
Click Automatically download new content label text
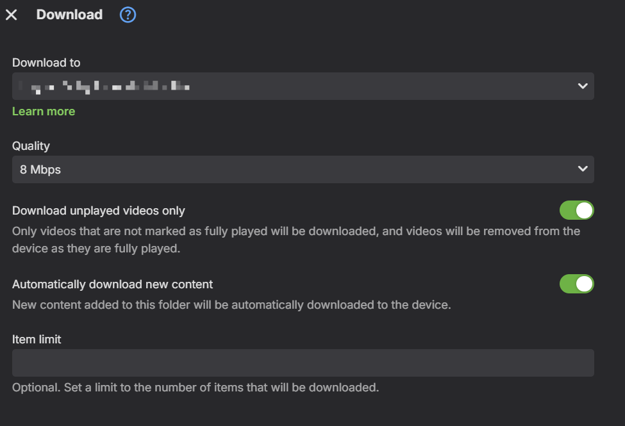tap(112, 284)
